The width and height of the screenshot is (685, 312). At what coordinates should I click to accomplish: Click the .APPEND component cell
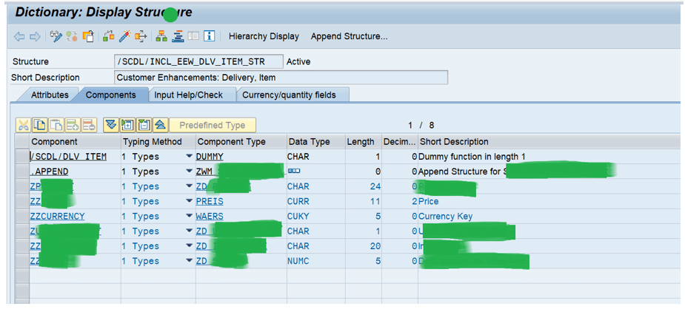(75, 172)
